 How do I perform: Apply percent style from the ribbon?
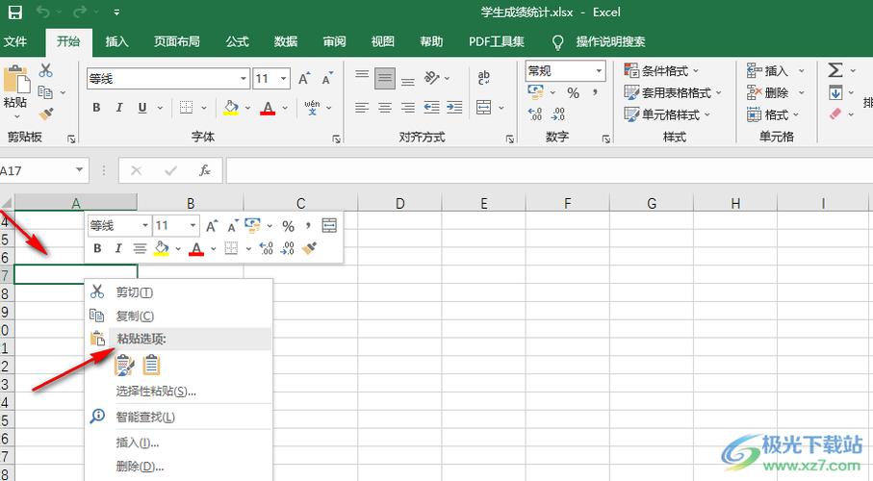(x=573, y=92)
